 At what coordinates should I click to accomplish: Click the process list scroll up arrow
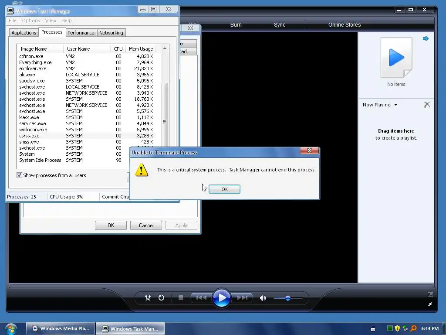tap(165, 48)
